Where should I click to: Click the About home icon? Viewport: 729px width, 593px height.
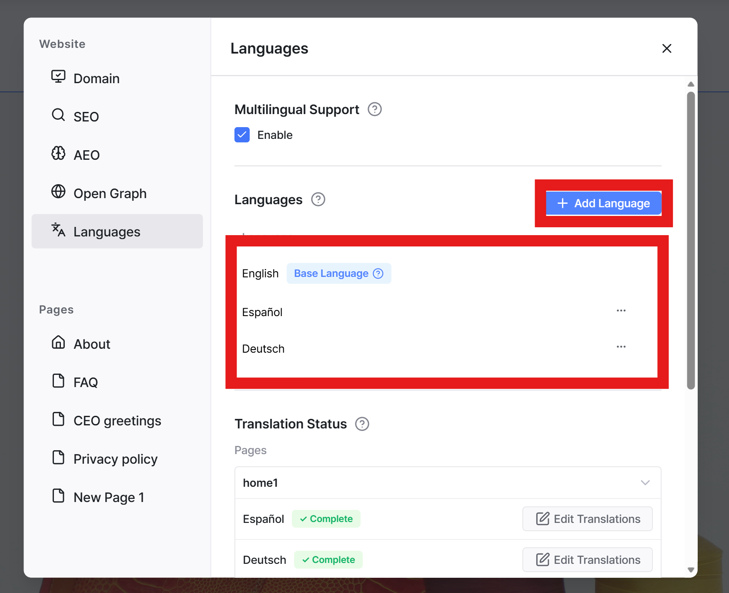coord(58,342)
